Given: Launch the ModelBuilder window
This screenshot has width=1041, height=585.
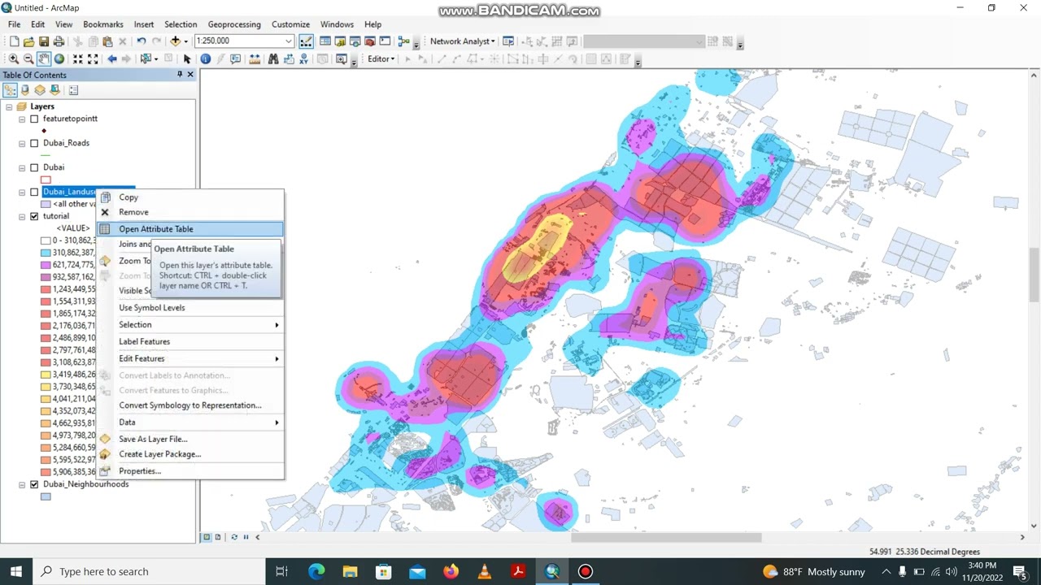Looking at the screenshot, I should click(x=403, y=41).
